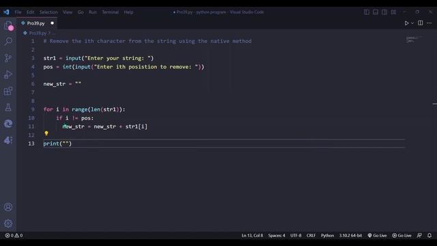Viewport: 437px width, 246px height.
Task: Open the Explorer view in activity bar
Action: 8,25
